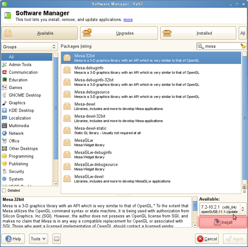248x247 pixels.
Task: Clear the search with the broom icon
Action: pyautogui.click(x=243, y=46)
